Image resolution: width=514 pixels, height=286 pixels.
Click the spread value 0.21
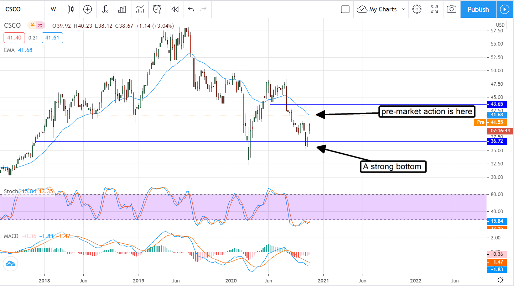pyautogui.click(x=33, y=38)
